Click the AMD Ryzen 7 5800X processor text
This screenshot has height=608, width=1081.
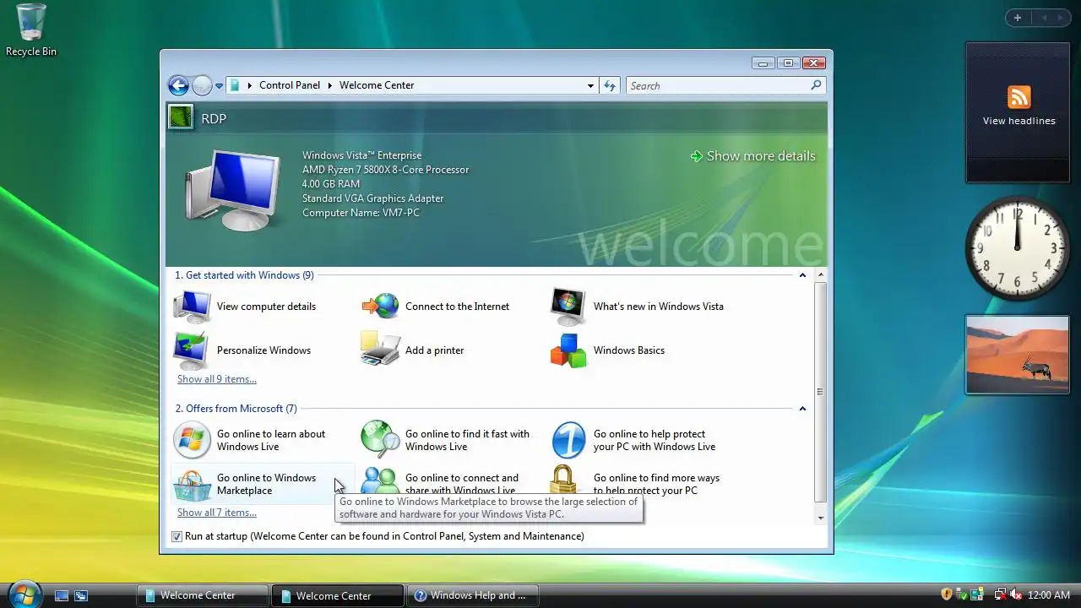pyautogui.click(x=385, y=170)
